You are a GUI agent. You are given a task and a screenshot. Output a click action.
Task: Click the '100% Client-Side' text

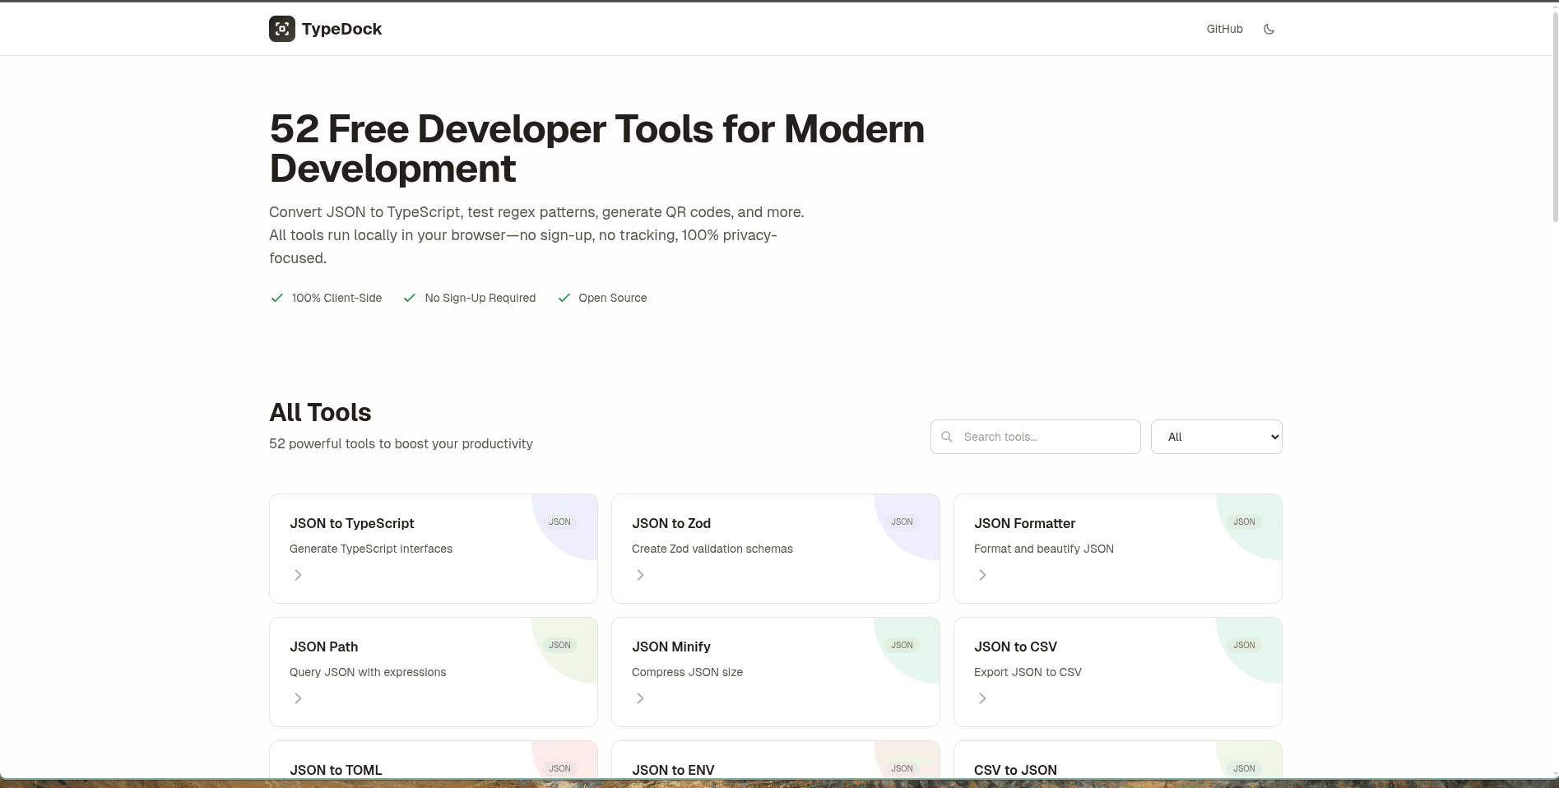click(x=336, y=298)
